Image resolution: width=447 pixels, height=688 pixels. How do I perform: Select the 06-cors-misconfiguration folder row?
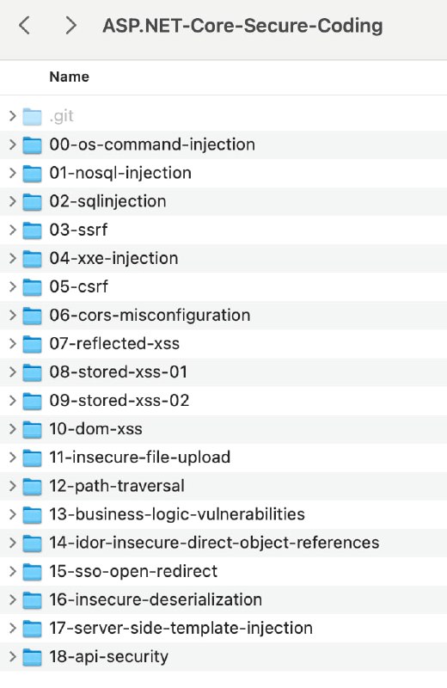pyautogui.click(x=223, y=316)
